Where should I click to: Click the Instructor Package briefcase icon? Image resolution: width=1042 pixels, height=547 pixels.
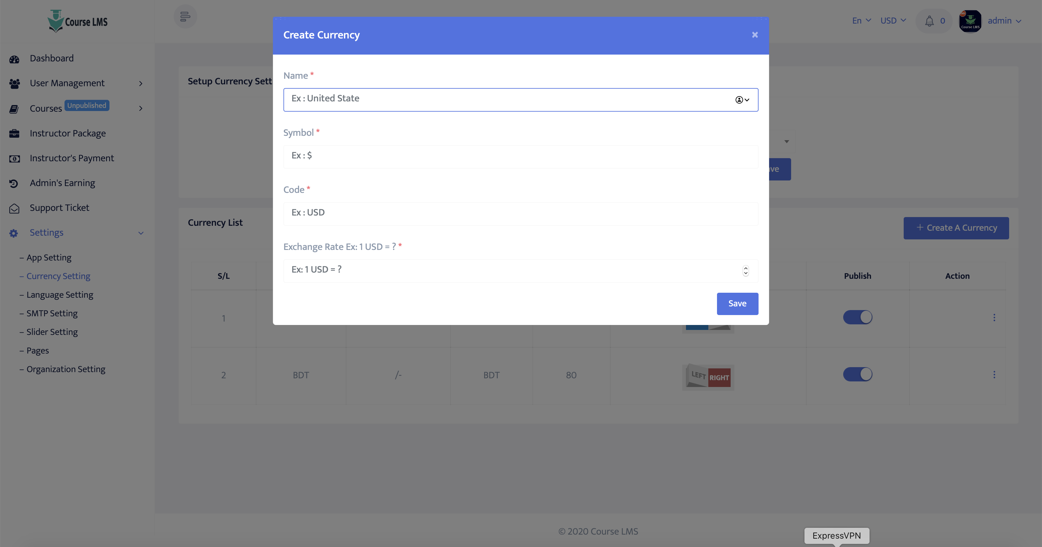click(14, 134)
